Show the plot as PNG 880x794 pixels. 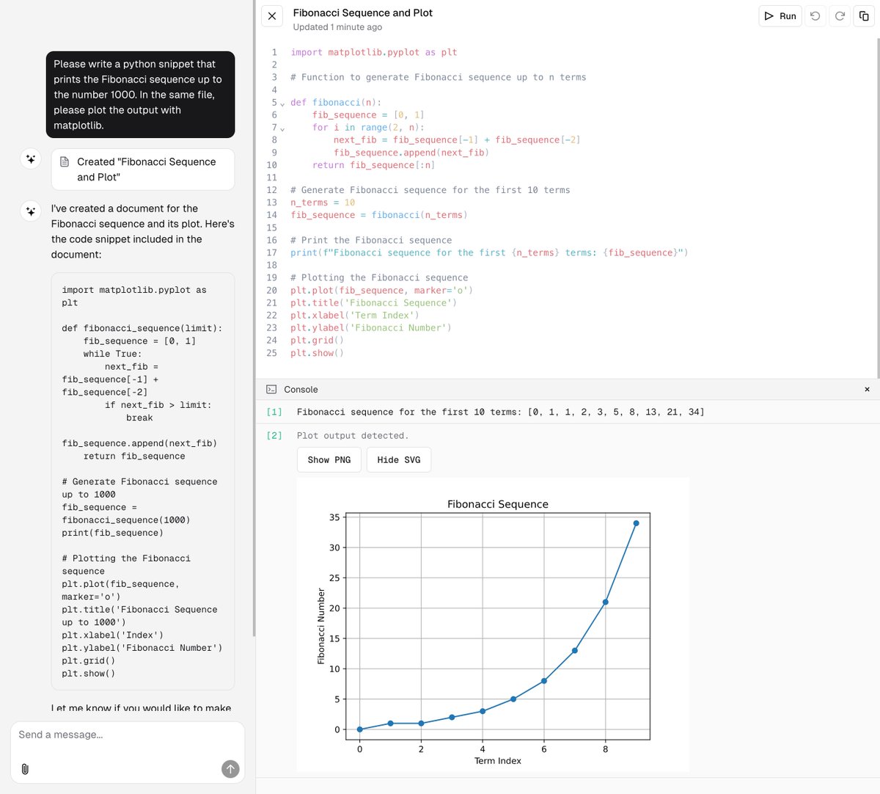pos(329,459)
